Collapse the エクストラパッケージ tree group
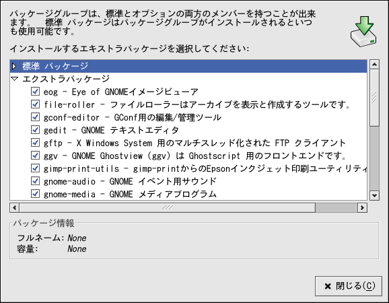 tap(15, 79)
